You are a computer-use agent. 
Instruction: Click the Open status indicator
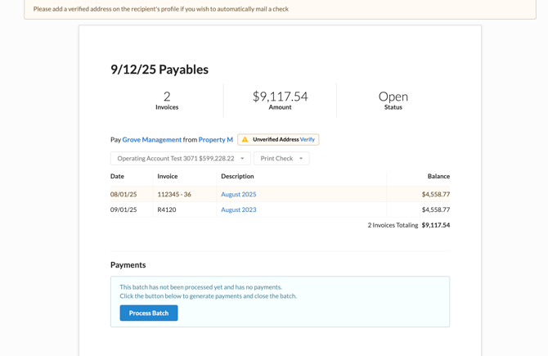(x=393, y=100)
